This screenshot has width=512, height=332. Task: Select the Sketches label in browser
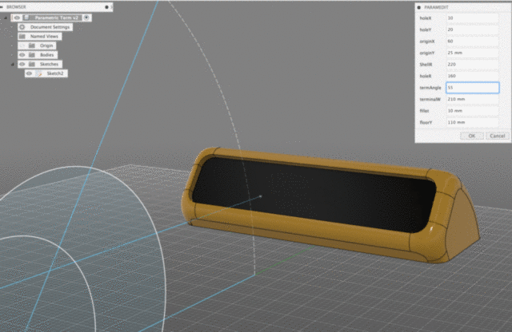[49, 64]
